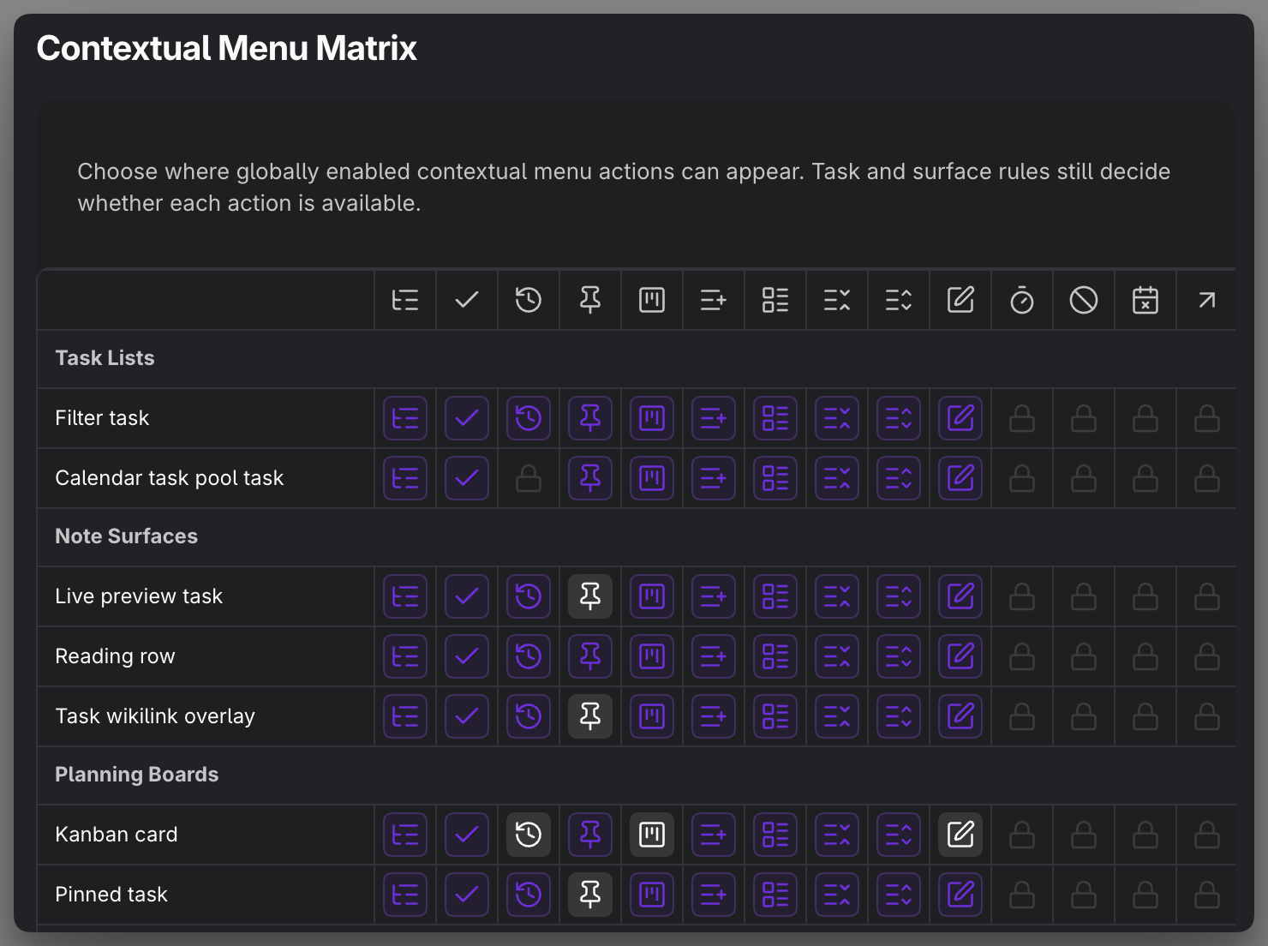Image resolution: width=1268 pixels, height=946 pixels.
Task: Toggle the subtask tree action for Task wikilink overlay
Action: point(405,716)
